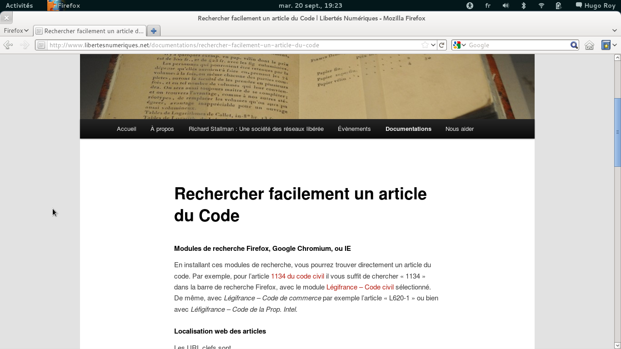
Task: Click heading Modules de recherche Firefox, Google Chromium, ou IE
Action: pos(262,249)
